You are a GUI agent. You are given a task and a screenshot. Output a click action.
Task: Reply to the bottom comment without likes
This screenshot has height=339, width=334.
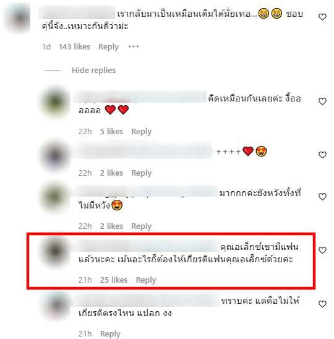coord(110,334)
